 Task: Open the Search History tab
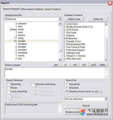pyautogui.click(x=53, y=9)
